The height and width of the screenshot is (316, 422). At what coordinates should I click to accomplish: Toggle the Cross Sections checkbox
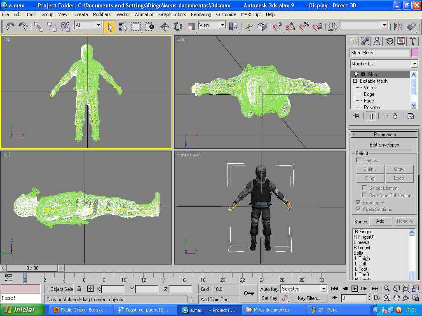359,209
